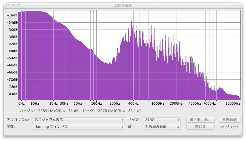This screenshot has height=141, width=246.
Task: Click the 再描画(R) replot button
Action: pyautogui.click(x=230, y=120)
